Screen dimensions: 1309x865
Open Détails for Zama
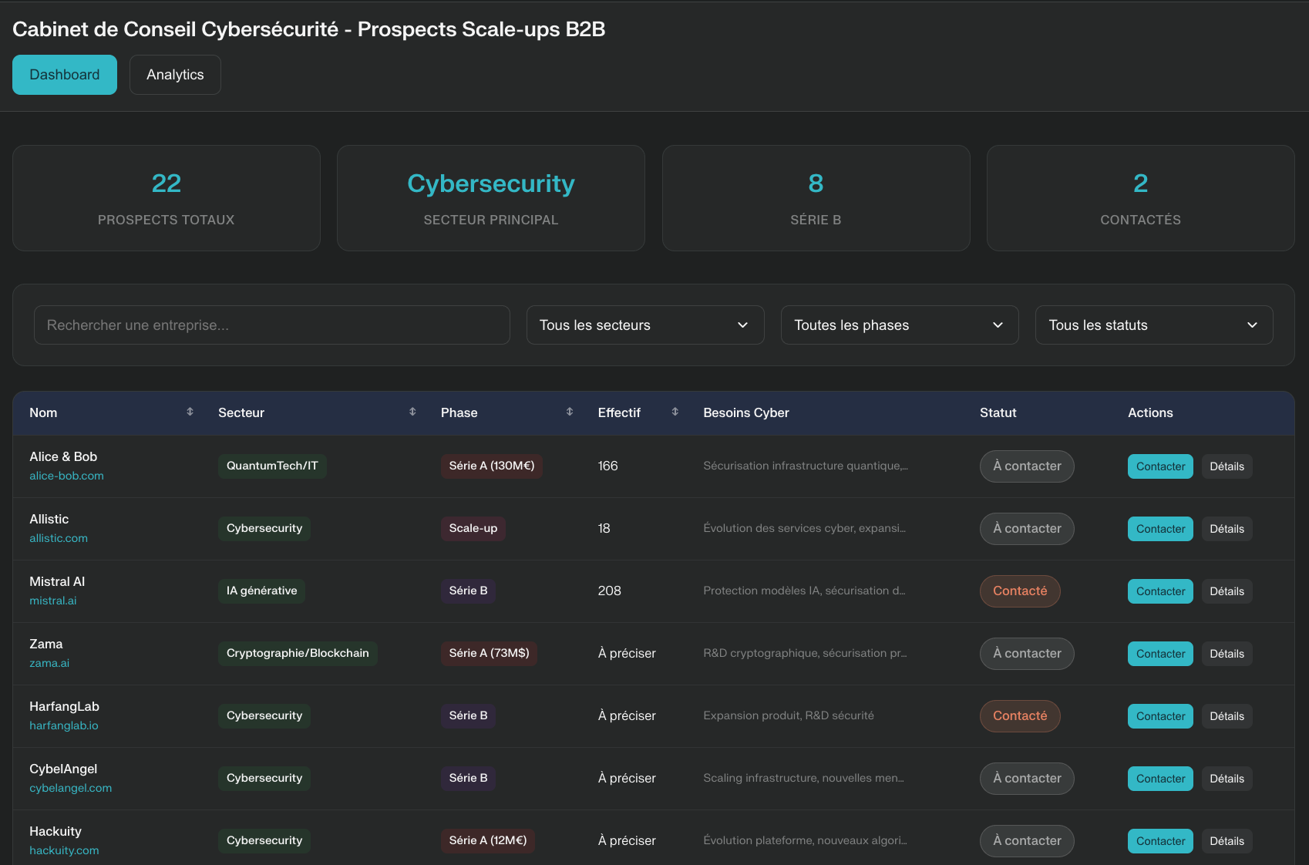pos(1227,654)
